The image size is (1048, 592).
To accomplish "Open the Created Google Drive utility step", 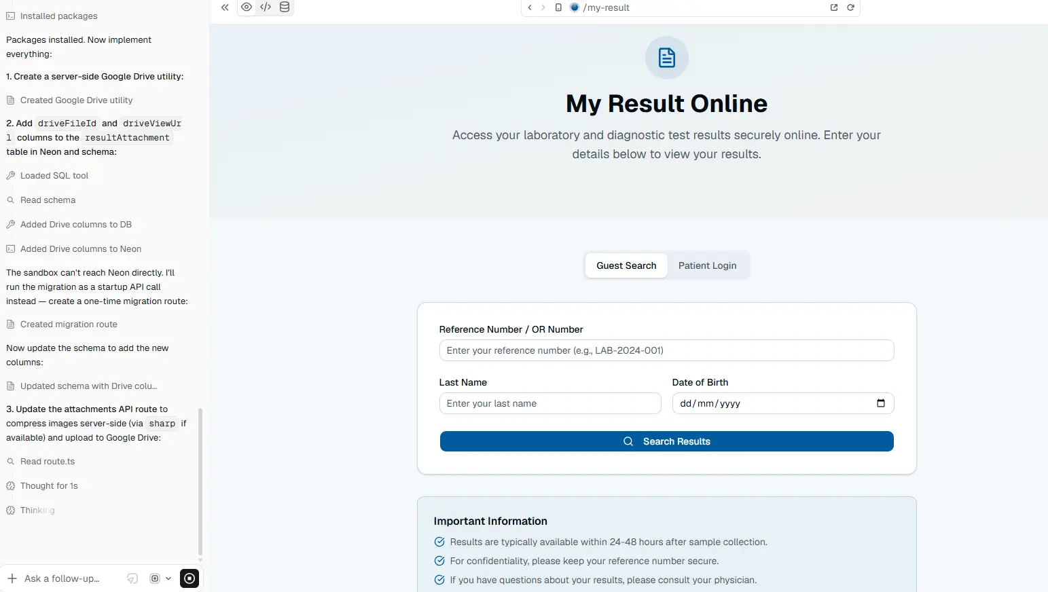I will click(x=69, y=100).
